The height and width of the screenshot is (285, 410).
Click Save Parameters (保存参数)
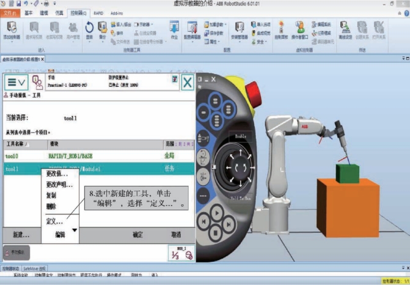[x=214, y=33]
